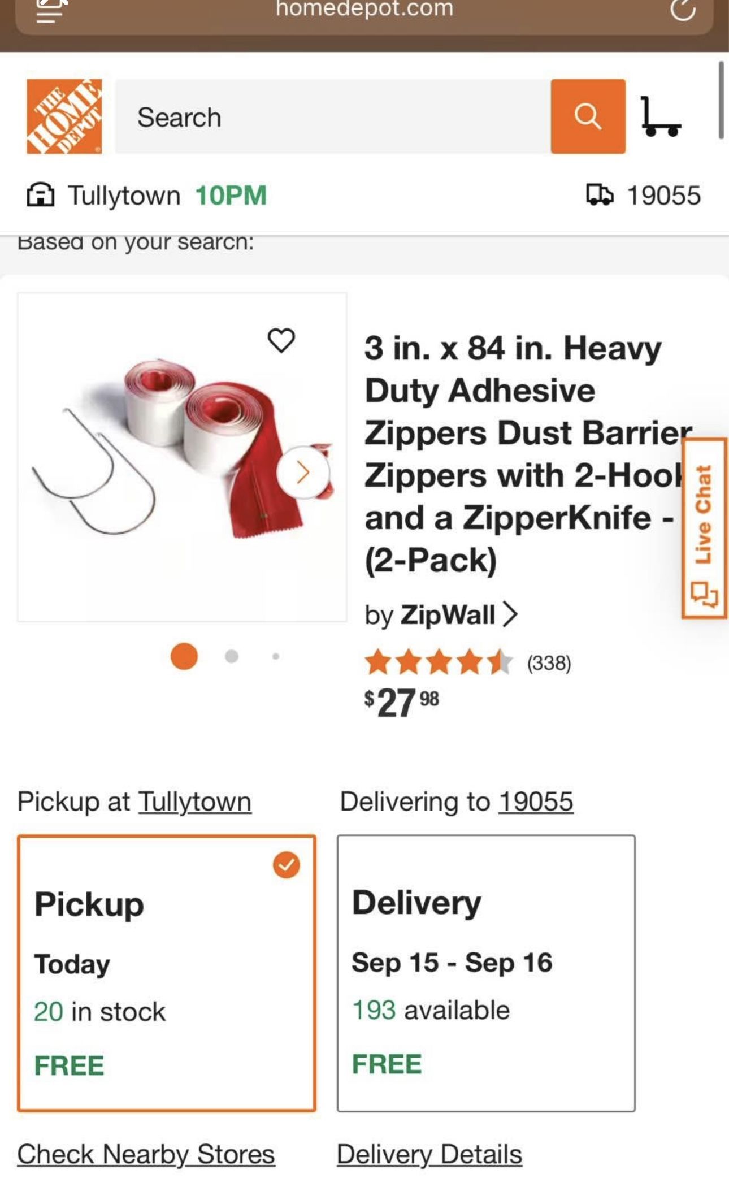Reload the page in the browser
Image resolution: width=729 pixels, height=1187 pixels.
pos(683,10)
